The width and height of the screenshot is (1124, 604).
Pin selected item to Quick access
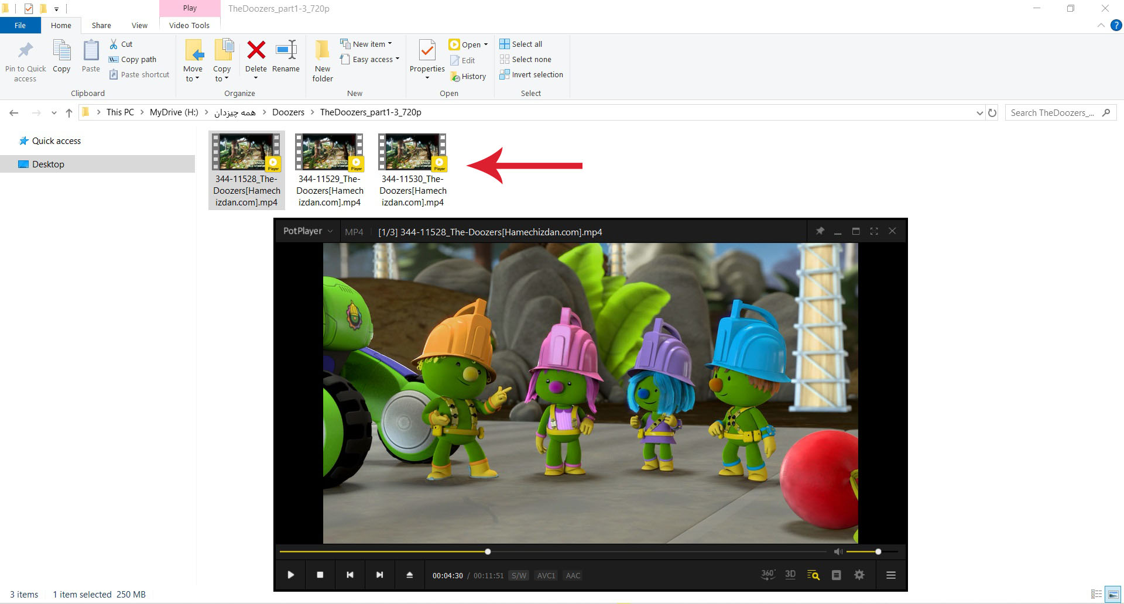tap(25, 61)
